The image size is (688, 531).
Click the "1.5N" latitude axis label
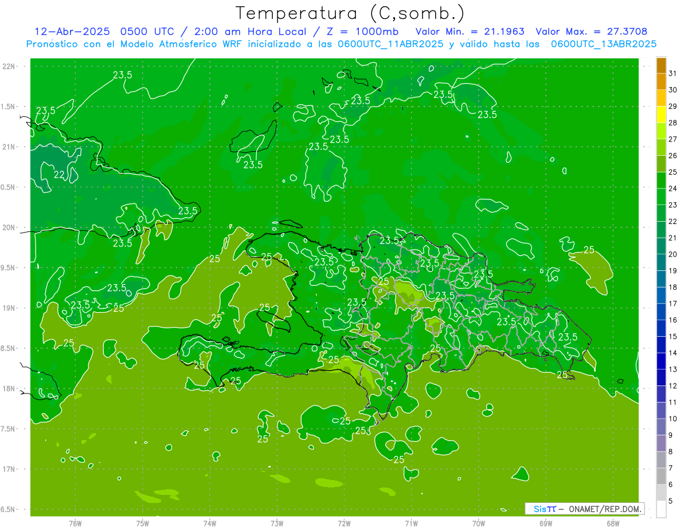point(9,107)
